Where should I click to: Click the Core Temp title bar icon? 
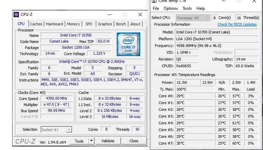[154, 1]
